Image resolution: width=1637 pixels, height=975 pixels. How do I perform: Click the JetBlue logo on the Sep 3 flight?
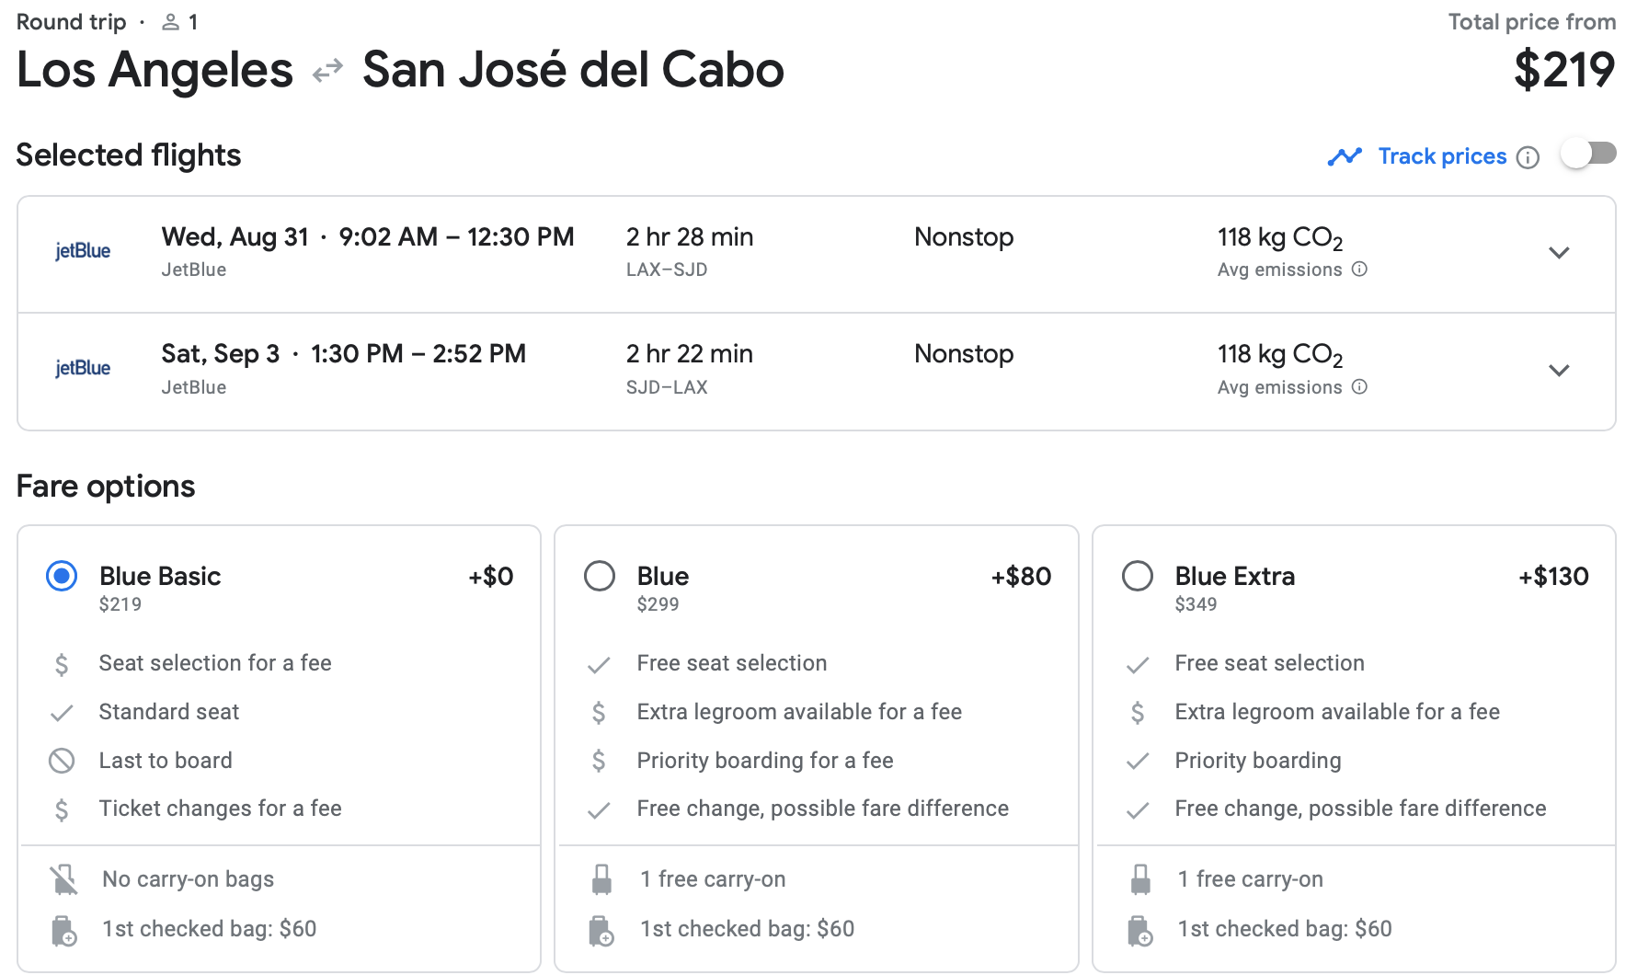(x=83, y=369)
